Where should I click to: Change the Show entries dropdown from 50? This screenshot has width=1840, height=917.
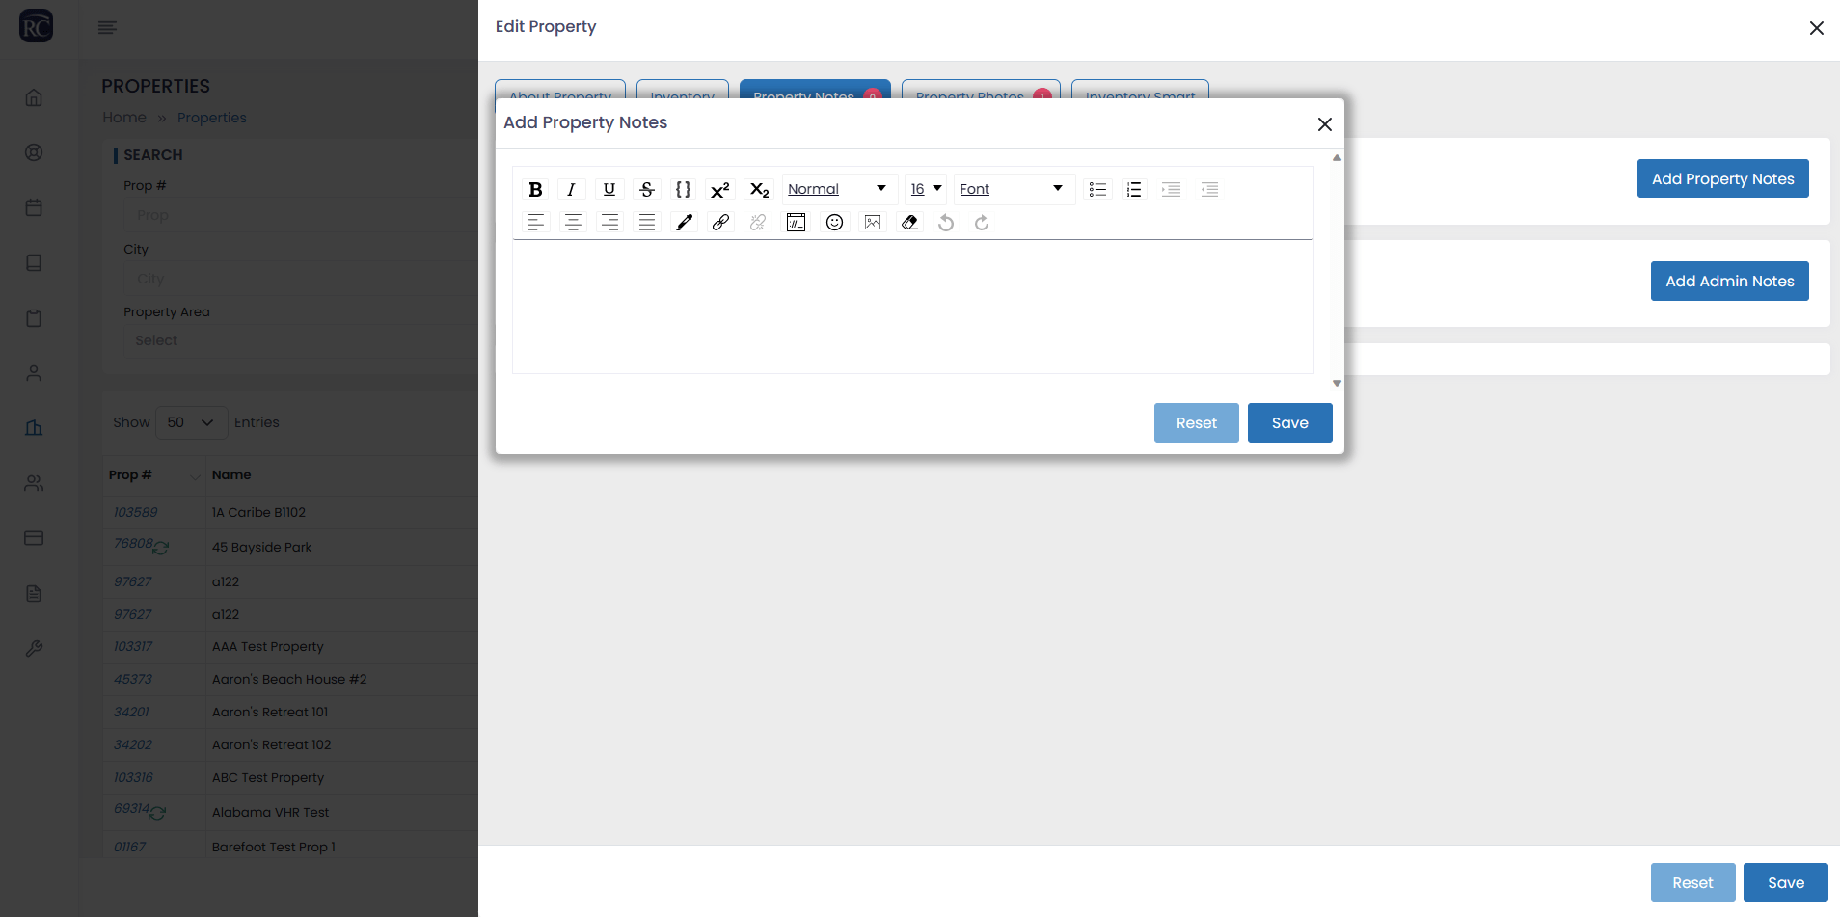point(190,422)
